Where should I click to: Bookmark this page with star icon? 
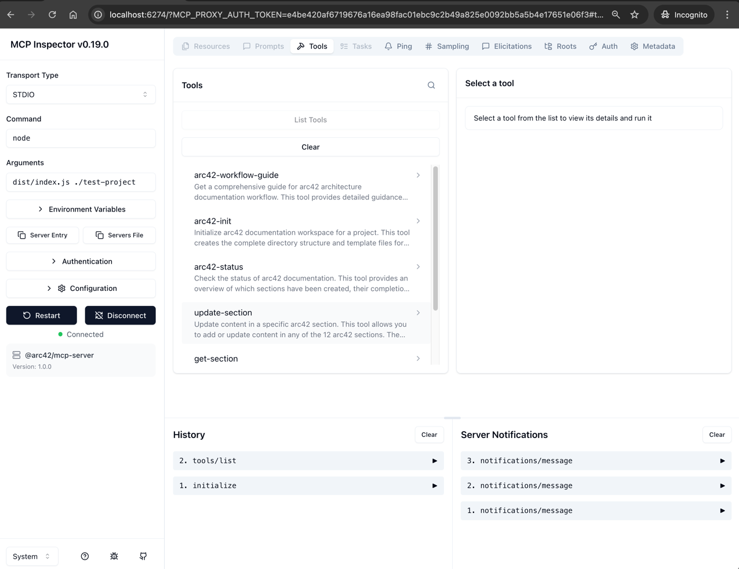coord(635,14)
